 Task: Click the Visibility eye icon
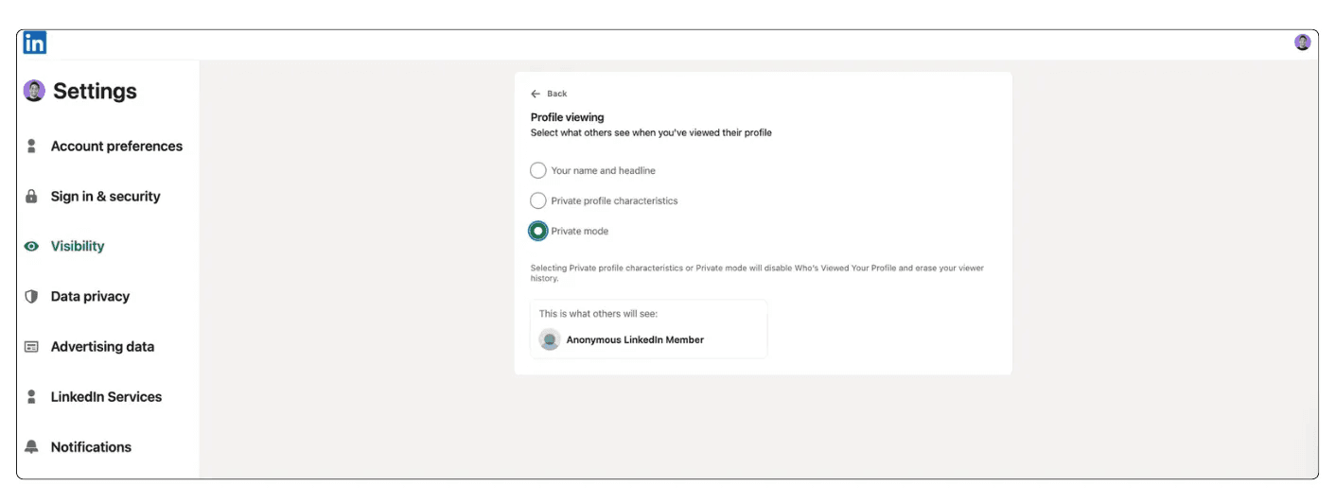pos(31,246)
